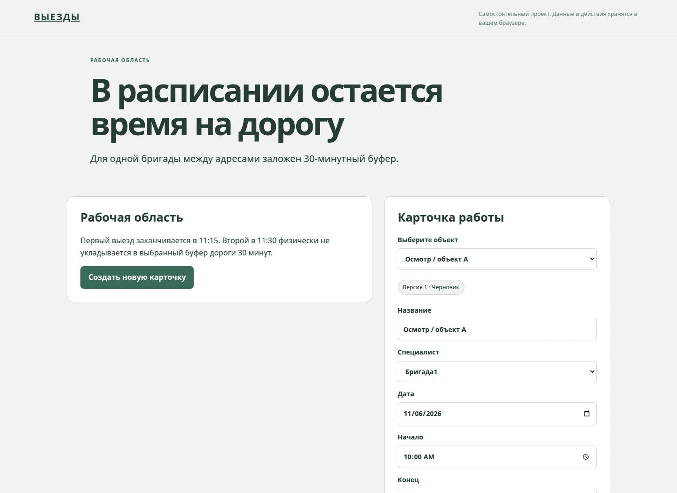Expand the Выберите объект dropdown
677x493 pixels.
click(x=497, y=259)
